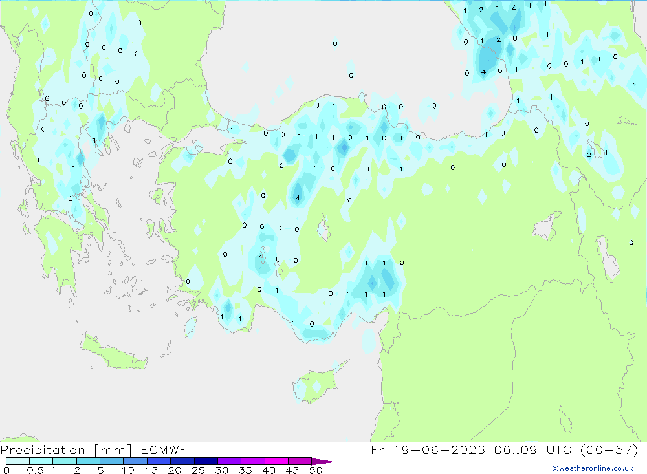647x474 pixels.
Task: Click the 35–40 mm violet swatch
Action: click(x=253, y=461)
